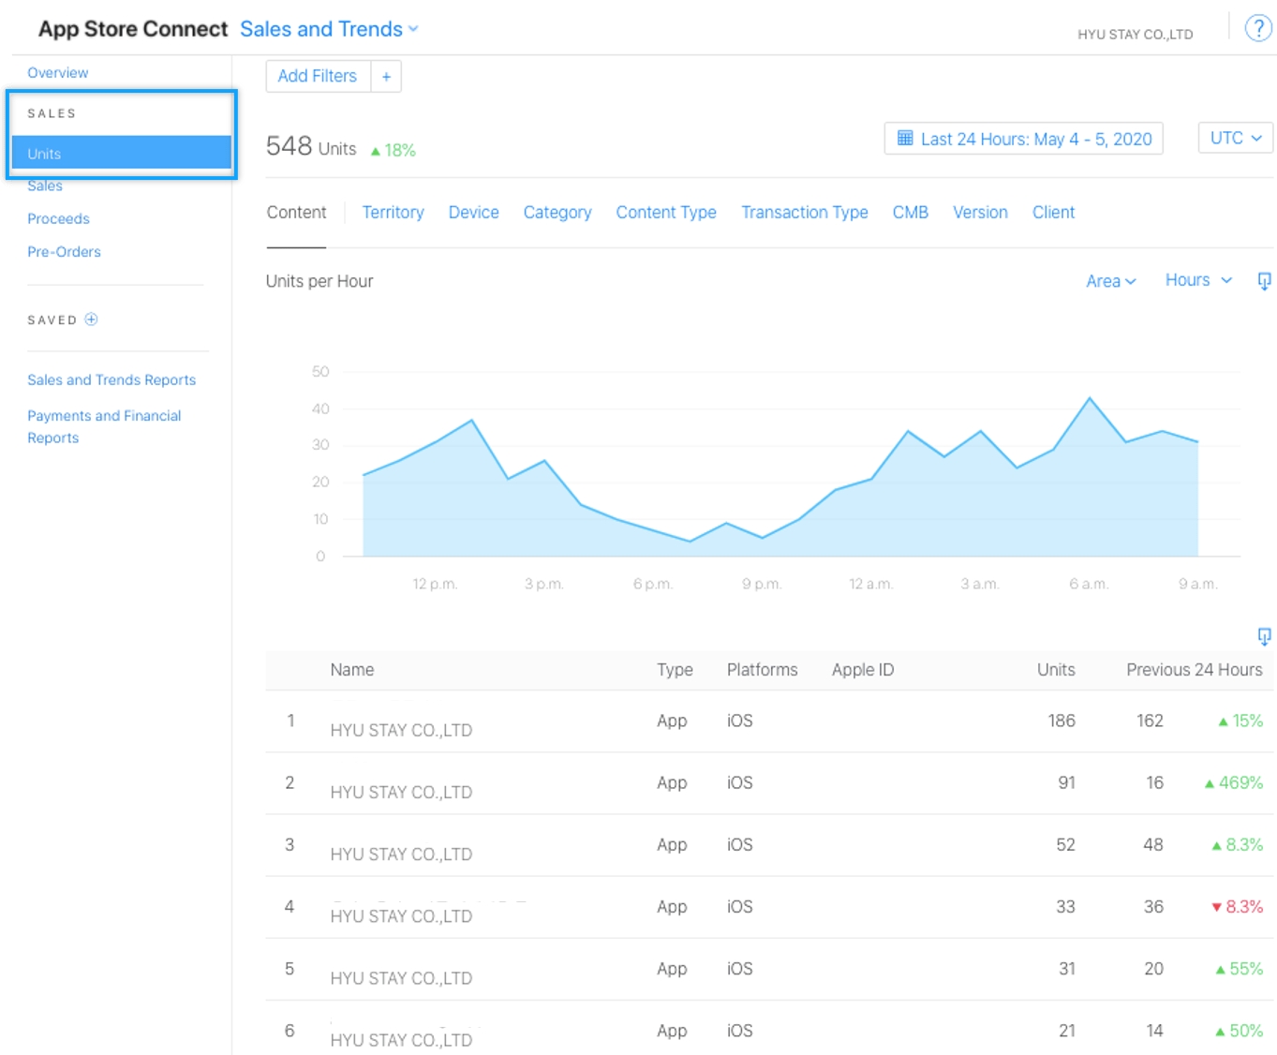
Task: Switch to the Territory tab
Action: 393,213
